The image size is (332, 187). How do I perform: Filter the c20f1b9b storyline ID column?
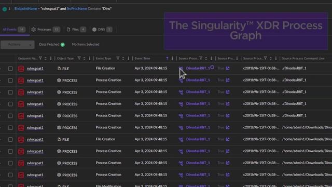265,58
